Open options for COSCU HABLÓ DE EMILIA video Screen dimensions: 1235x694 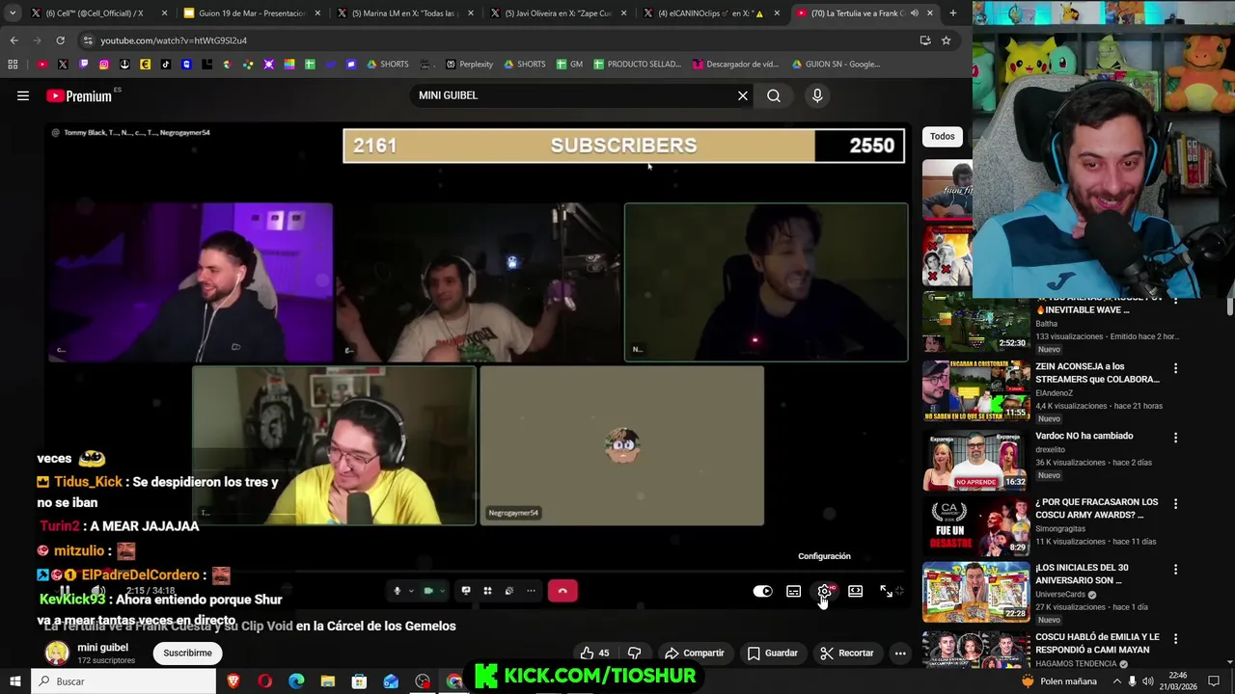pyautogui.click(x=1175, y=639)
